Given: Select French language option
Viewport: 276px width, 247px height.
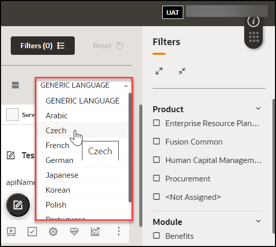Looking at the screenshot, I should click(x=57, y=146).
